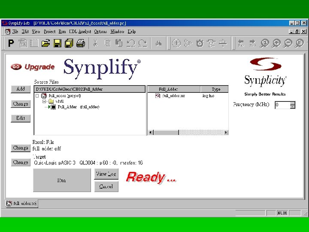Click the Save All stacked disks icon
309x232 pixels.
(69, 43)
